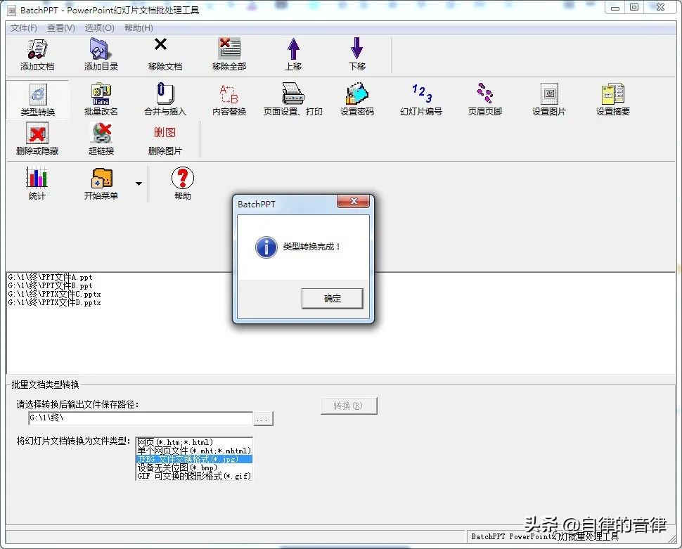
Task: Expand the dropdown arrow beside 开始菜单
Action: point(139,183)
